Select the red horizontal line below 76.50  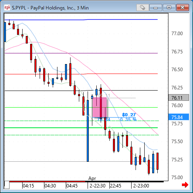(81, 74)
